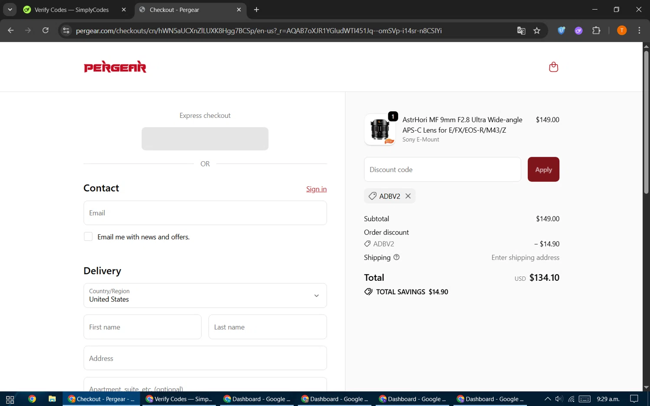Click the shipping help question mark icon
The height and width of the screenshot is (406, 650).
(x=396, y=257)
